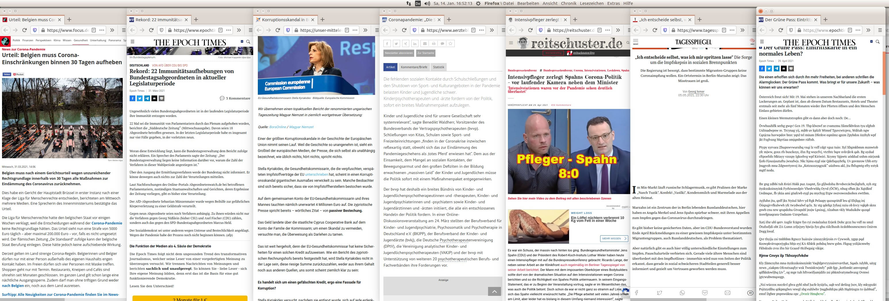Open 3 Kommentare link
This screenshot has width=889, height=301.
(235, 98)
